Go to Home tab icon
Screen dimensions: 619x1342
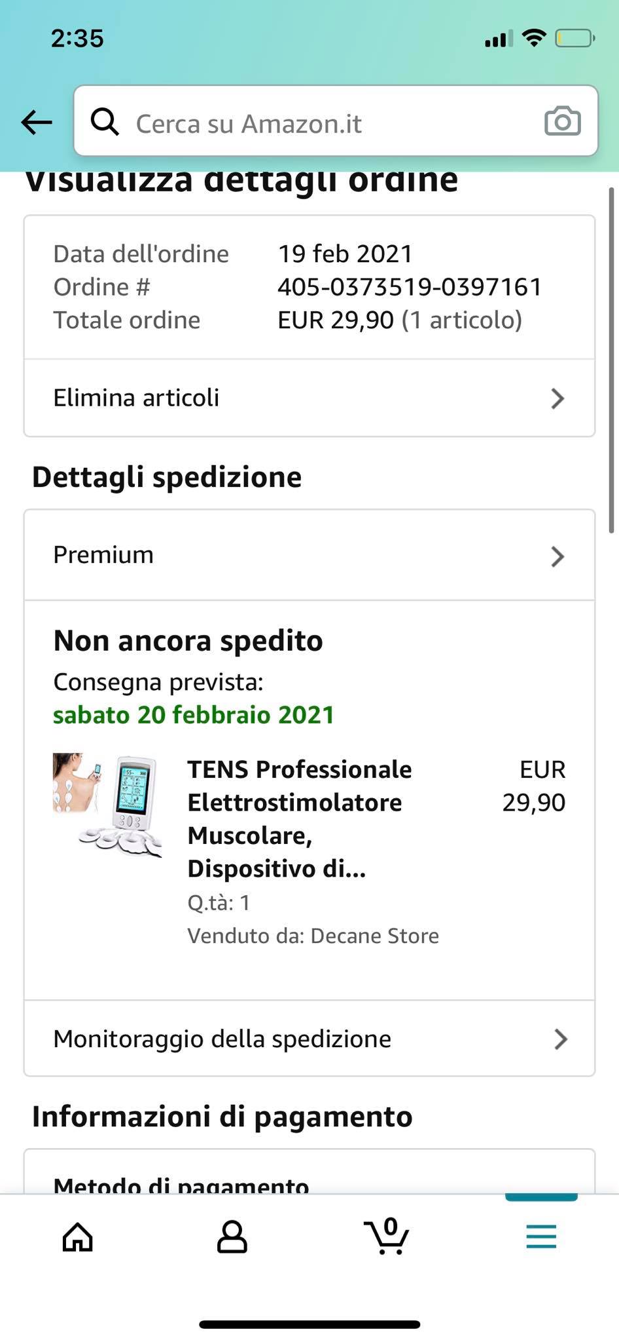[x=78, y=1238]
